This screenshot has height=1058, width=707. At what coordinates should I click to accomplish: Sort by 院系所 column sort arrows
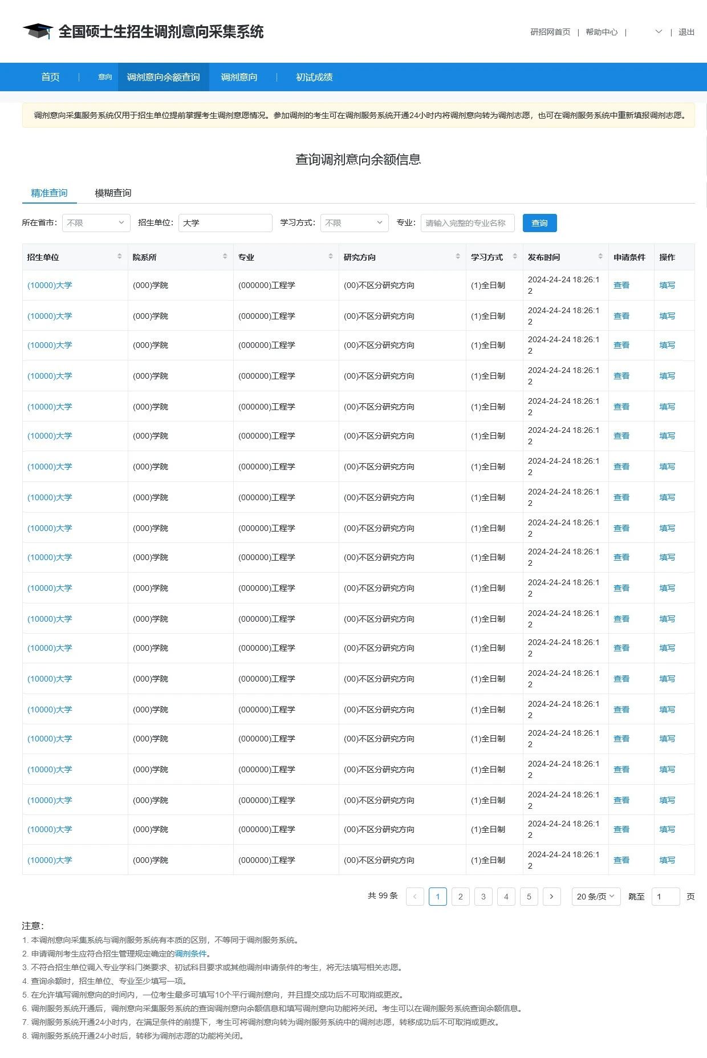(225, 257)
